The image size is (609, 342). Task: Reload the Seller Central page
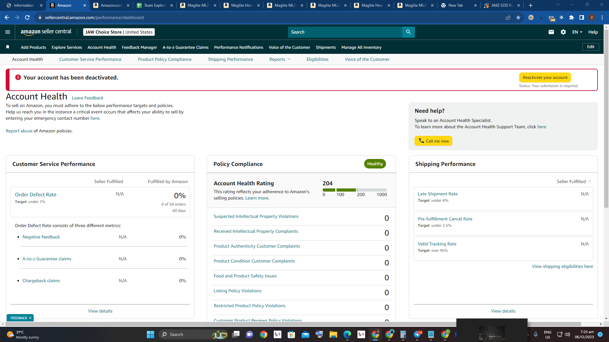click(x=27, y=17)
